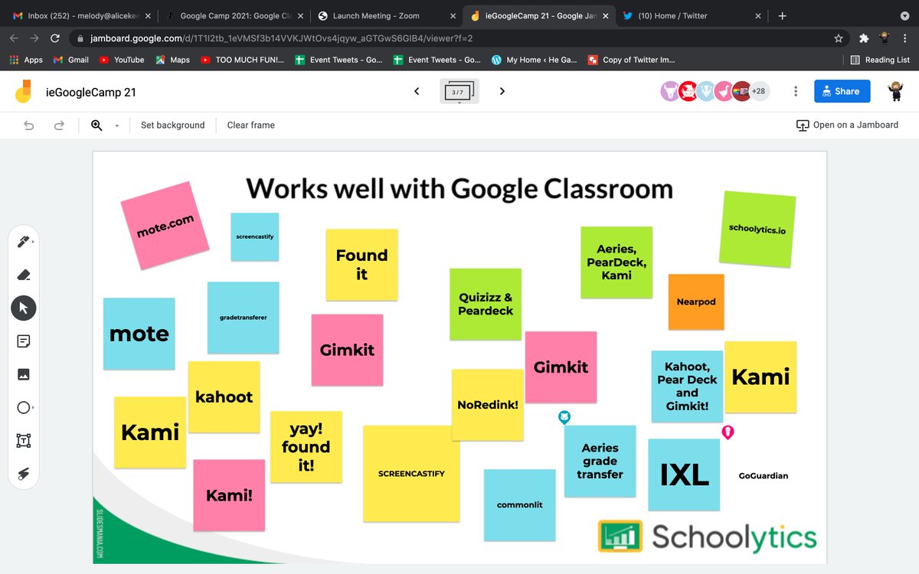The height and width of the screenshot is (574, 919).
Task: Go to next frame arrow
Action: (502, 91)
